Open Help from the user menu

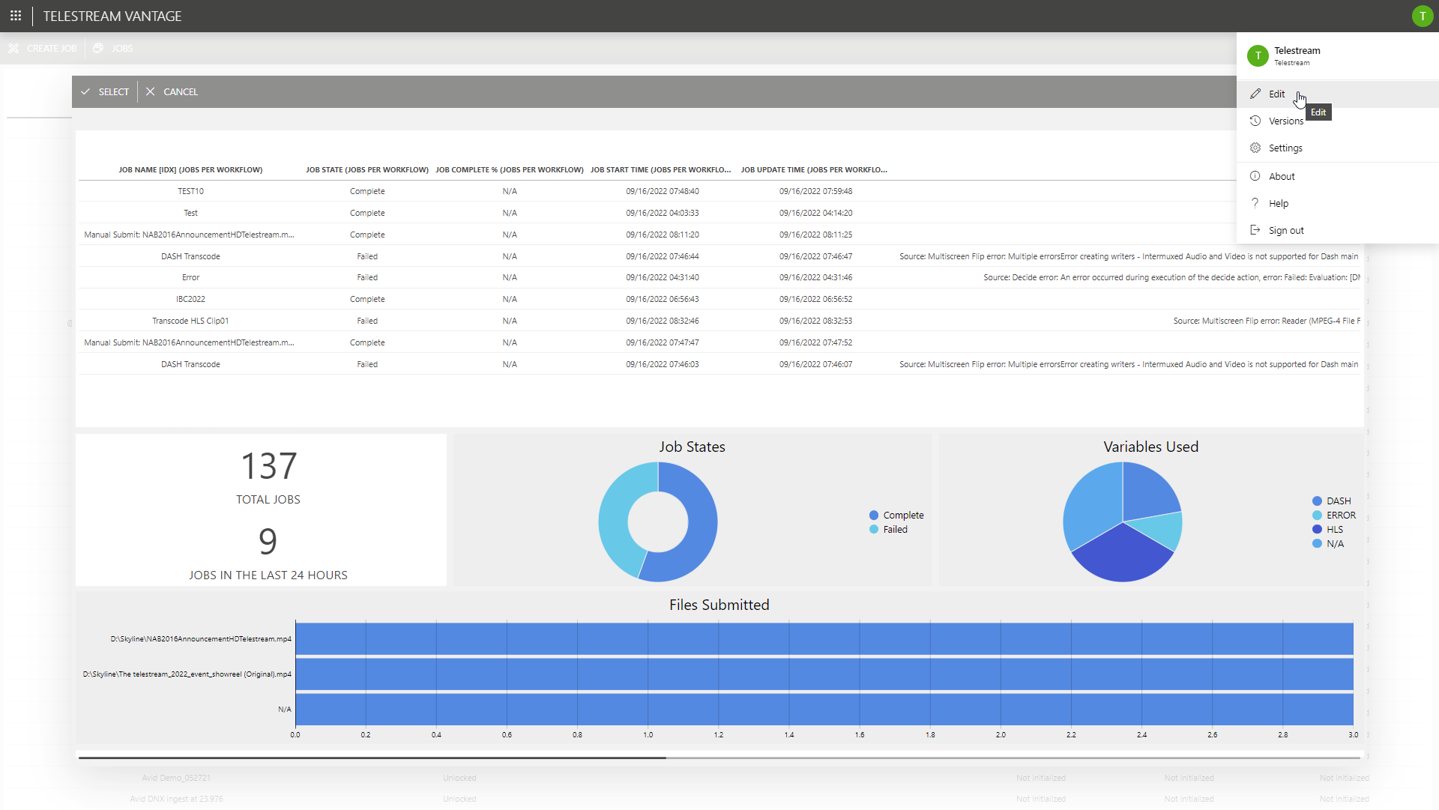1337,203
